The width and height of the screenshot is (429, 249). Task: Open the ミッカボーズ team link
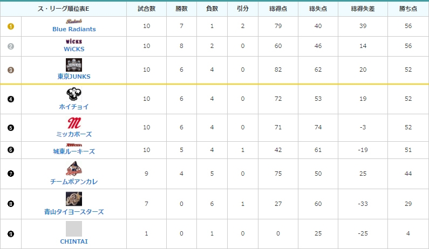pos(74,134)
